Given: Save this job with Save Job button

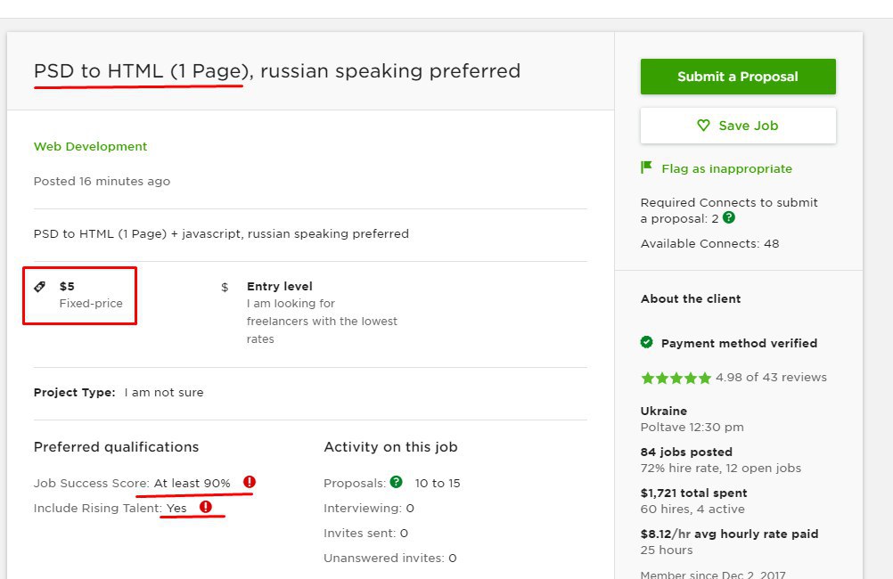Looking at the screenshot, I should pos(738,126).
